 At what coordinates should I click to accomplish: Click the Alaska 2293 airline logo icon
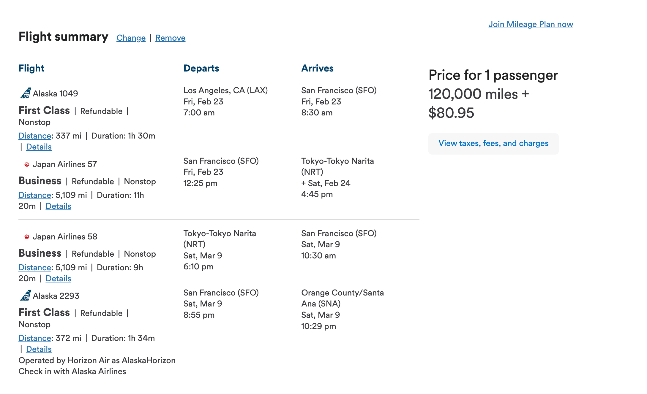pos(26,295)
